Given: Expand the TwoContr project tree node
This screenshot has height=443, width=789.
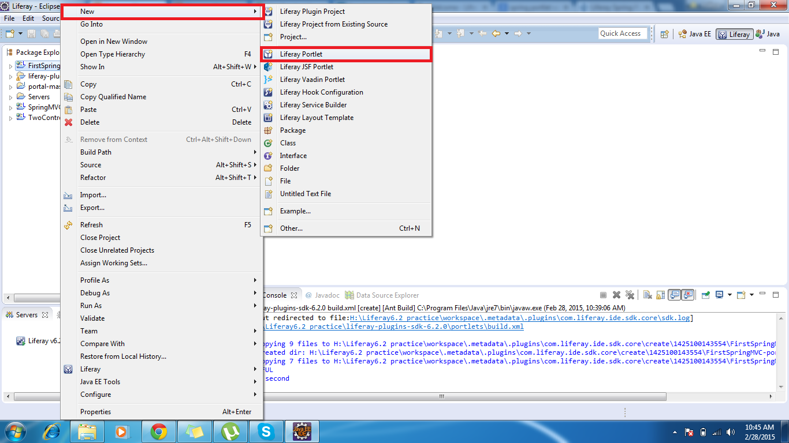Looking at the screenshot, I should coord(10,118).
